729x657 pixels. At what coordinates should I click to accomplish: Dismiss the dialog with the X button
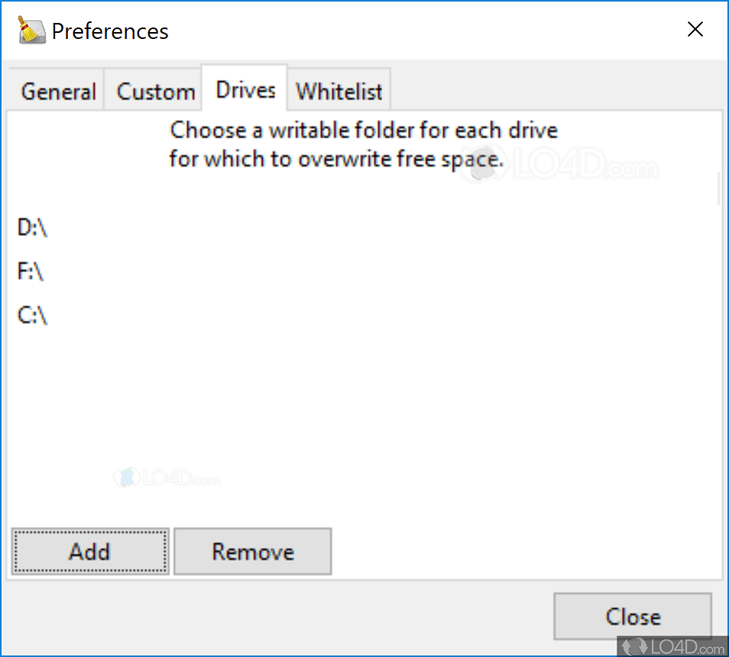(695, 29)
